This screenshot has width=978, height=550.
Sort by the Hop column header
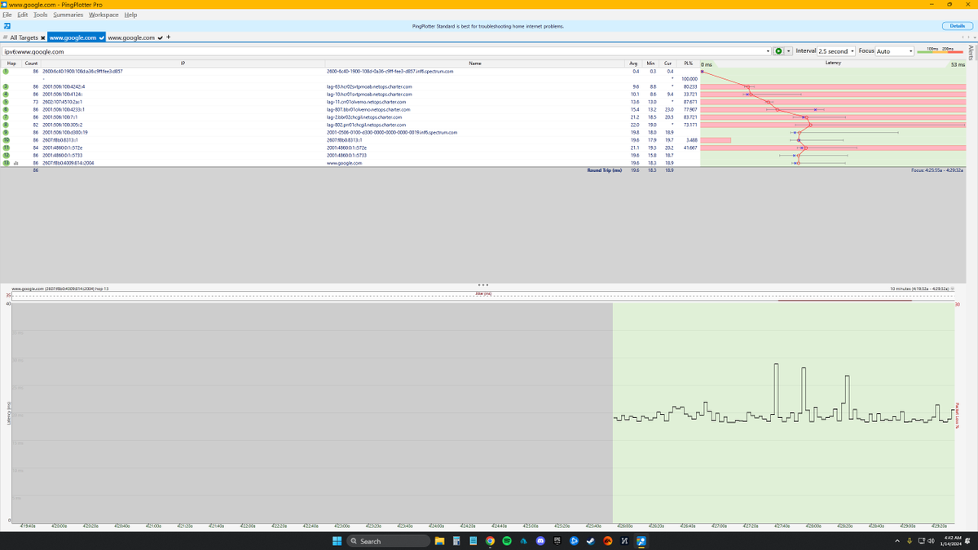(11, 63)
